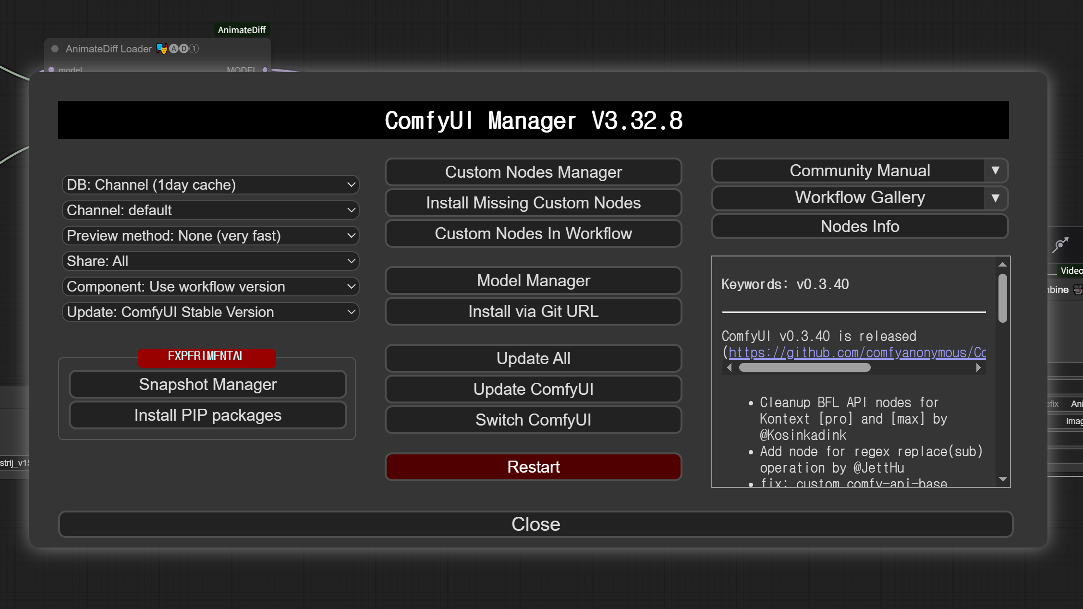Choose Install via Git URL
Image resolution: width=1083 pixels, height=609 pixels.
tap(533, 311)
